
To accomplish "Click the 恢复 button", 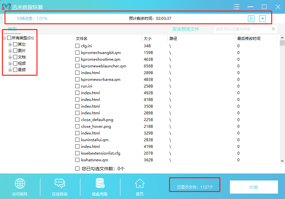I will [x=254, y=187].
